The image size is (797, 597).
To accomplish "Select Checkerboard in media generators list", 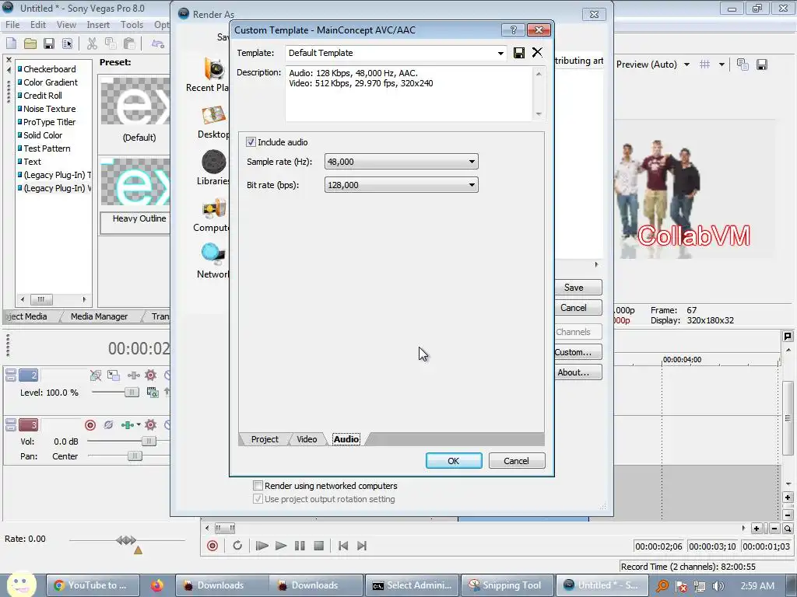I will coord(49,69).
